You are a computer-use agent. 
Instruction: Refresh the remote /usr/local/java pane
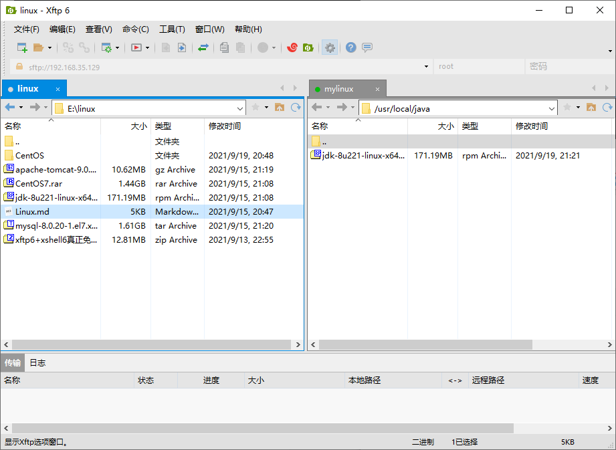(x=608, y=107)
